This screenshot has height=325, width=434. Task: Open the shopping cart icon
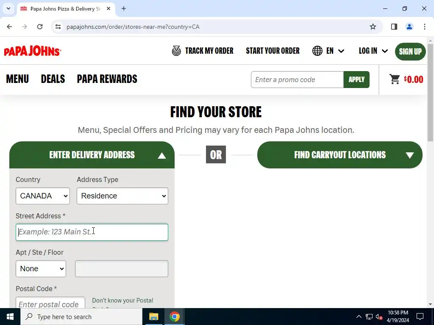click(395, 79)
